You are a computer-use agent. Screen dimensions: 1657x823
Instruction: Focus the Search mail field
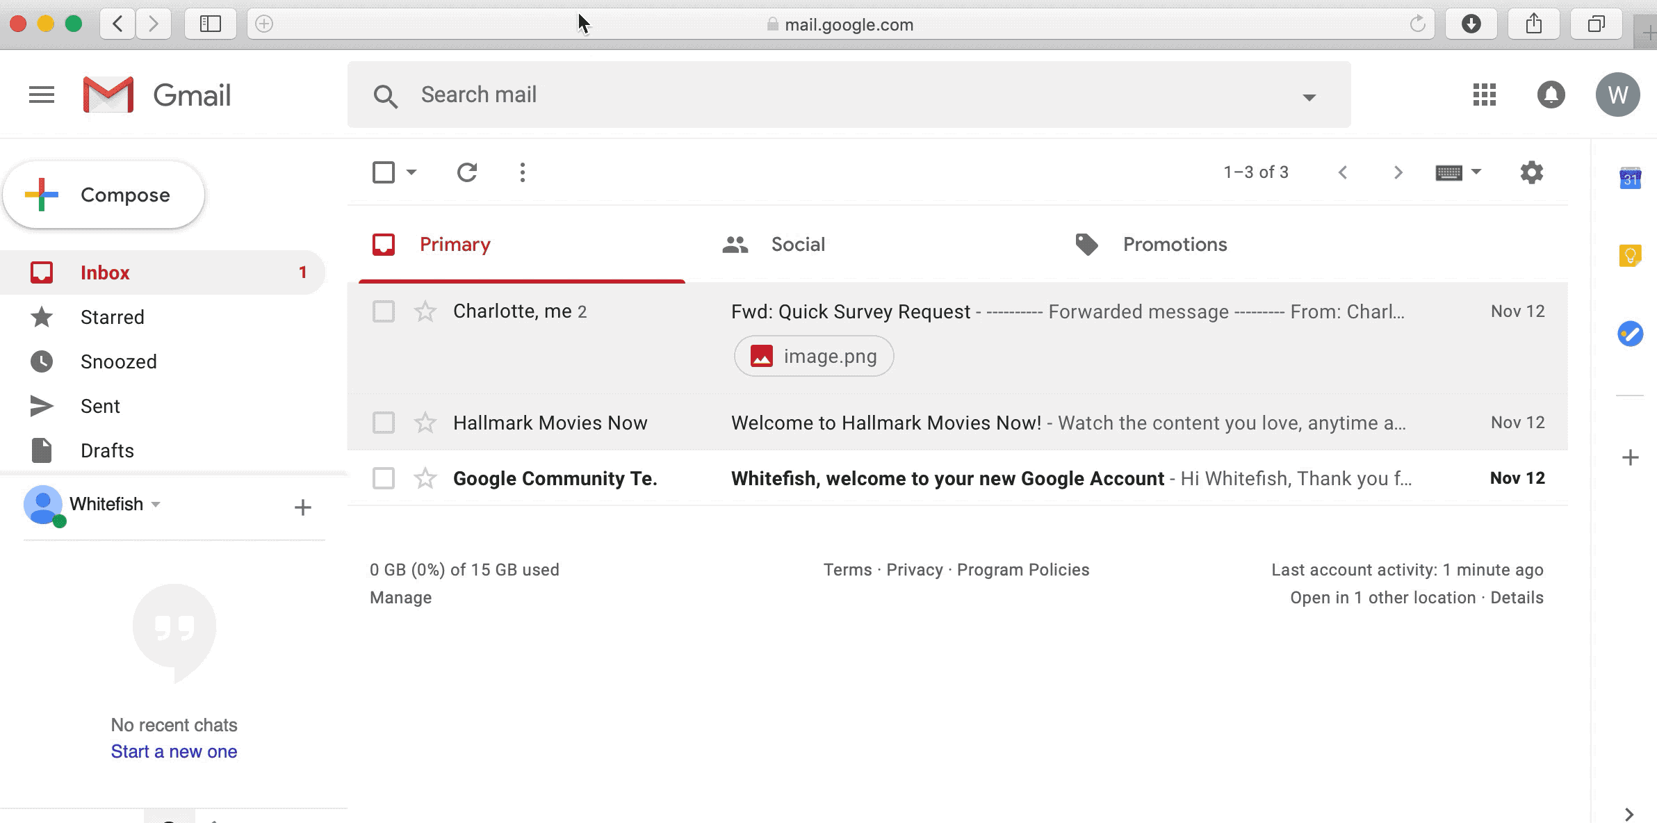(x=849, y=95)
